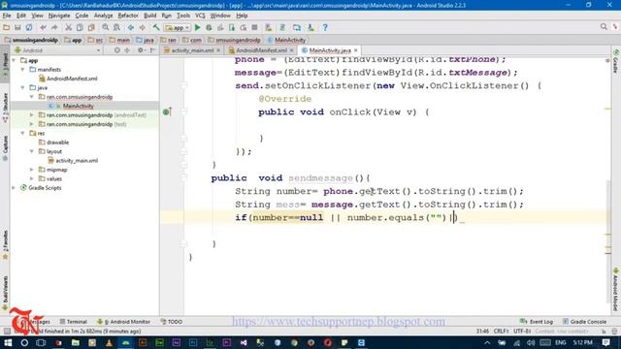Open the Terminal tool window
Image resolution: width=621 pixels, height=349 pixels.
point(74,322)
